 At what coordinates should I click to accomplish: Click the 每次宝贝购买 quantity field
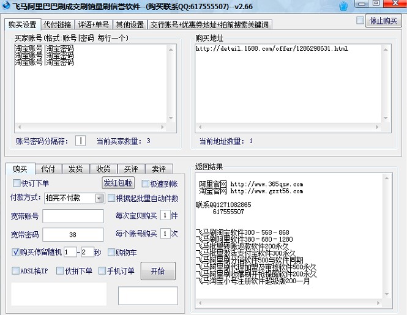tap(165, 215)
